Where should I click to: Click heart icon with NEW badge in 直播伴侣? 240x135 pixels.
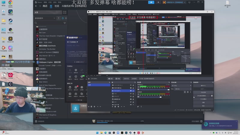point(82,77)
